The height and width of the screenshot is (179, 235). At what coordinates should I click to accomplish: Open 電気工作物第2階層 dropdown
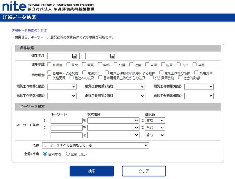131,86
